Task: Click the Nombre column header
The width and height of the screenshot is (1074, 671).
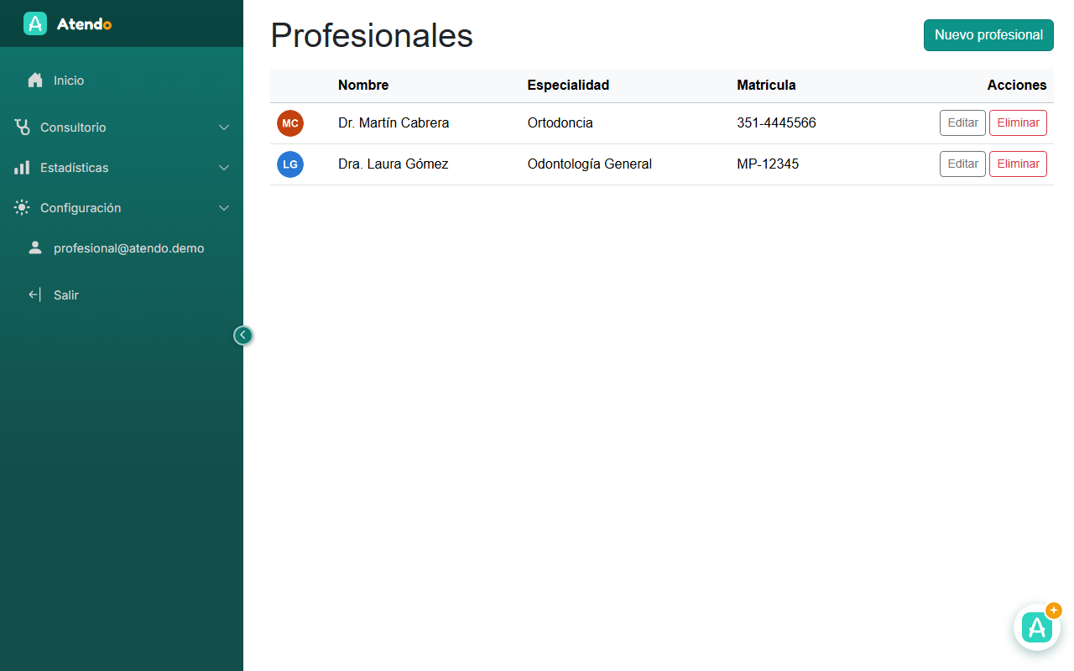Action: [x=363, y=85]
